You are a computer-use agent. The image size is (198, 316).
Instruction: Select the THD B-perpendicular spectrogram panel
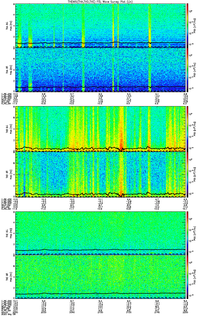[x=101, y=129]
